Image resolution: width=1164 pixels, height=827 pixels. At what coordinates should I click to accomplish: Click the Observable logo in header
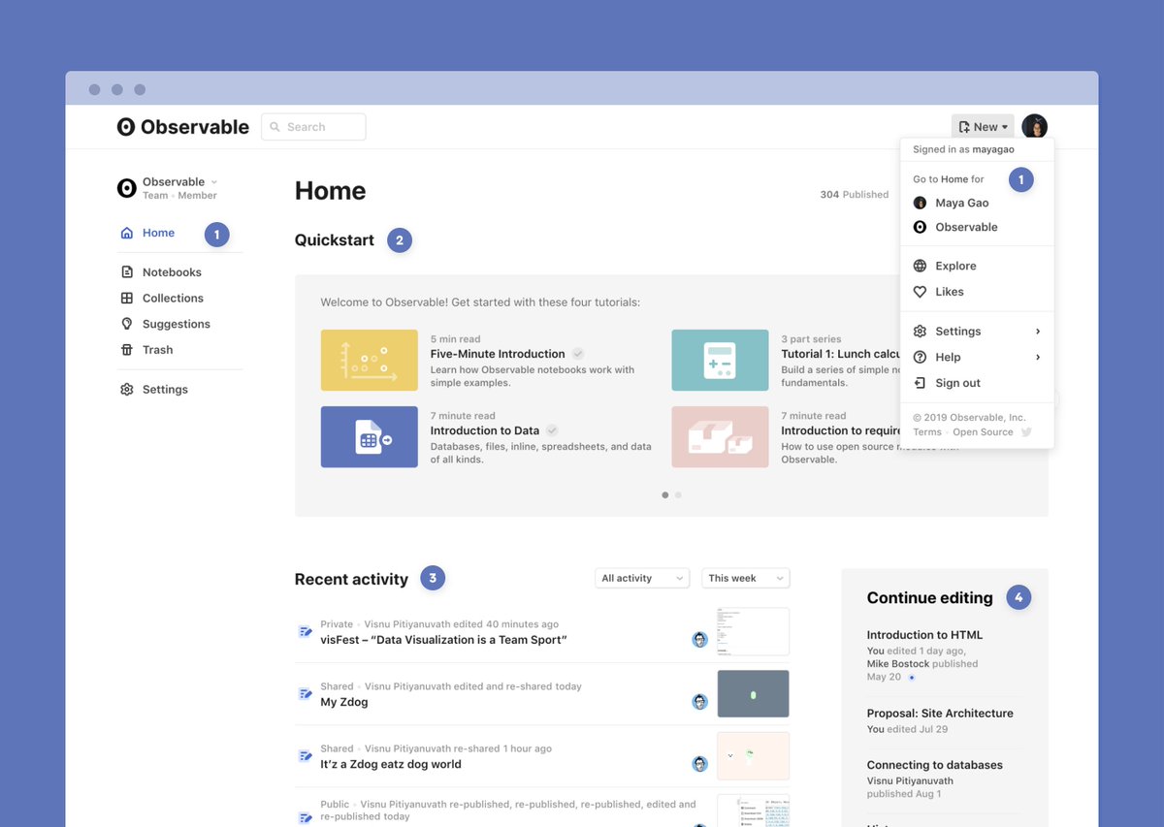point(182,127)
